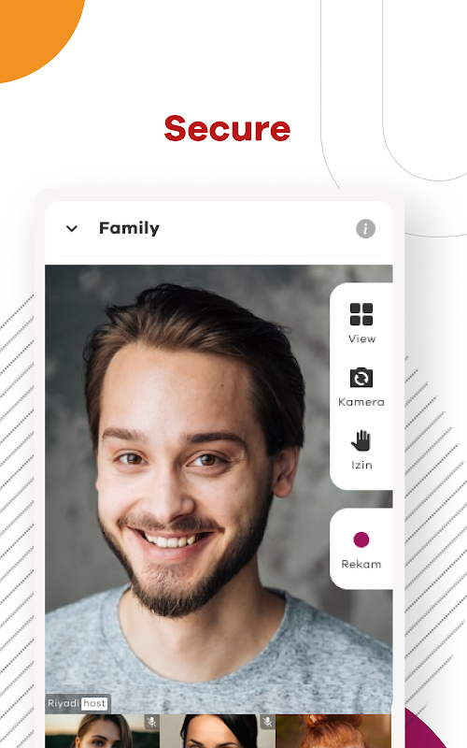Viewport: 467px width, 748px height.
Task: Collapse the call with the down chevron
Action: tap(72, 228)
